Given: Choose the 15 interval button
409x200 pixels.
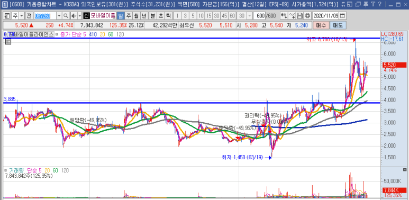Looking at the screenshot, I should (x=208, y=16).
